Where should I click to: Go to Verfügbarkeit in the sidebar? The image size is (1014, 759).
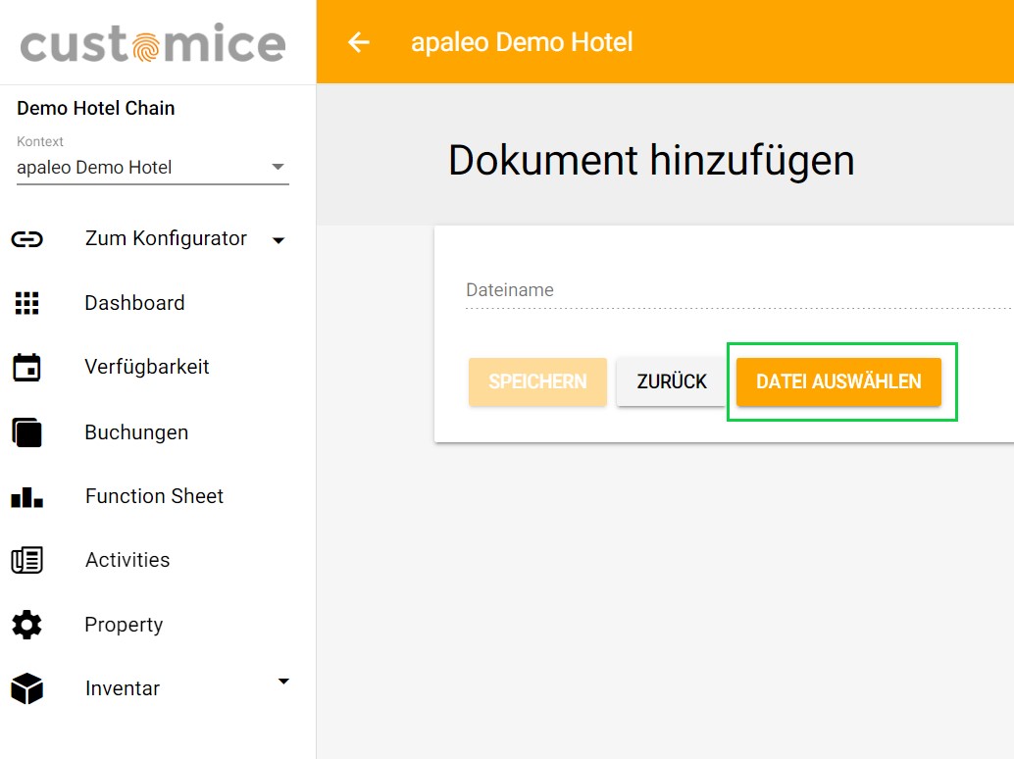tap(147, 367)
